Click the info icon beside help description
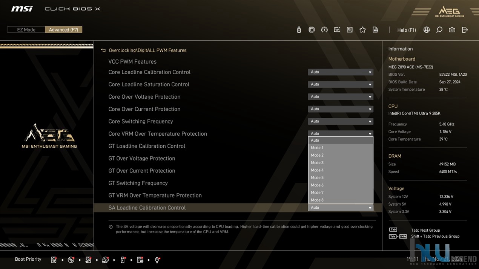The image size is (479, 269). pos(111,227)
